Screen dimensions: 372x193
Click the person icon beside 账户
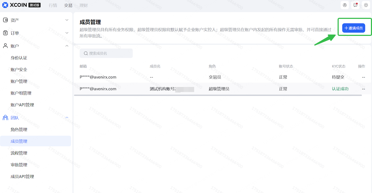5,46
